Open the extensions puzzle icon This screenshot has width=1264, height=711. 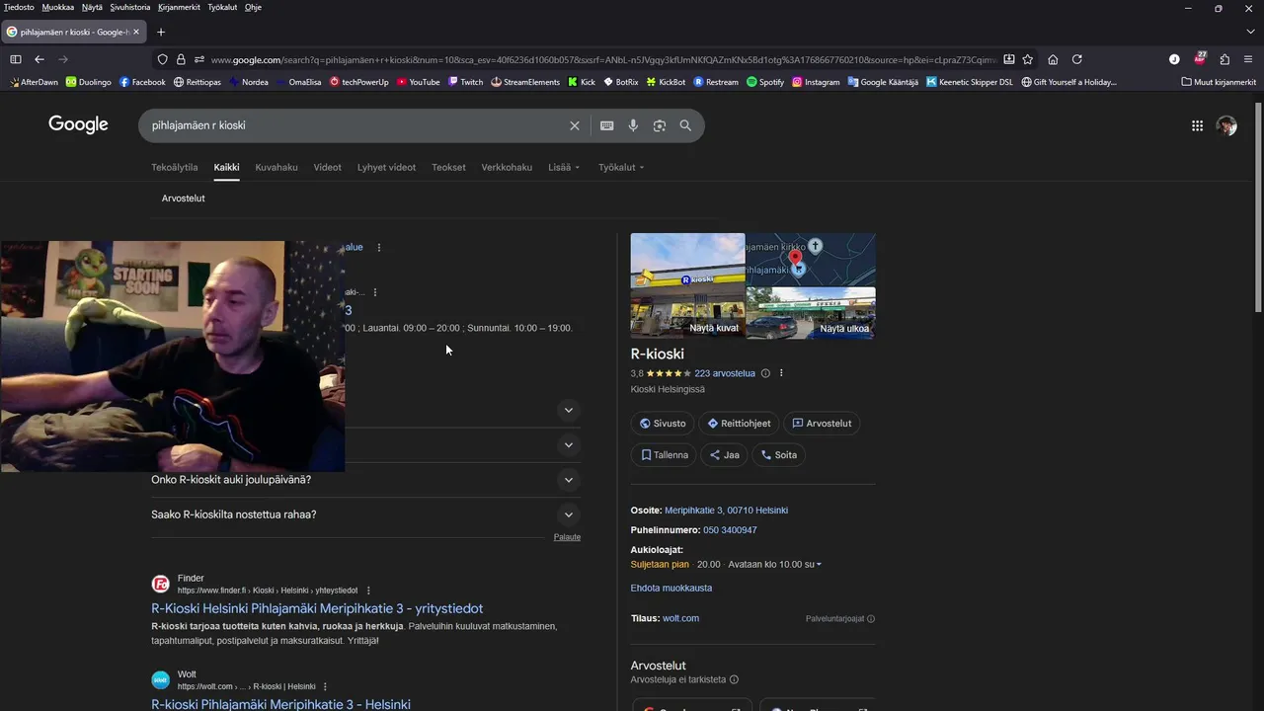click(x=1224, y=59)
